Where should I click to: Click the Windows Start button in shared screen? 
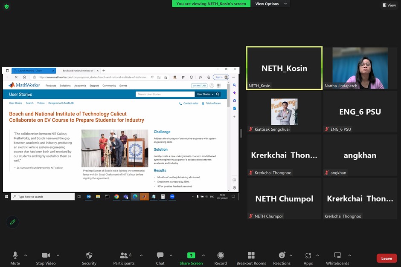pyautogui.click(x=7, y=197)
